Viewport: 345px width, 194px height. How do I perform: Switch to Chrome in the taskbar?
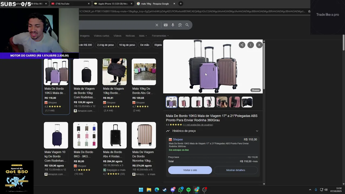(x=196, y=190)
